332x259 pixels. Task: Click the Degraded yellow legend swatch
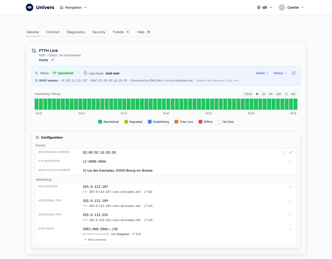(x=126, y=122)
